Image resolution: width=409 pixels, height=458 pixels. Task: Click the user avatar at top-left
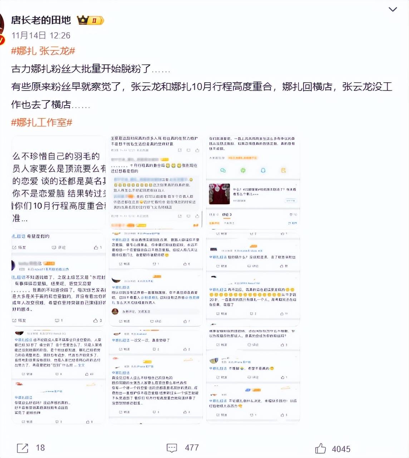2,28
